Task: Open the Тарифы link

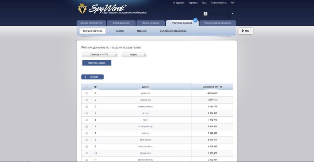Action: 193,3
